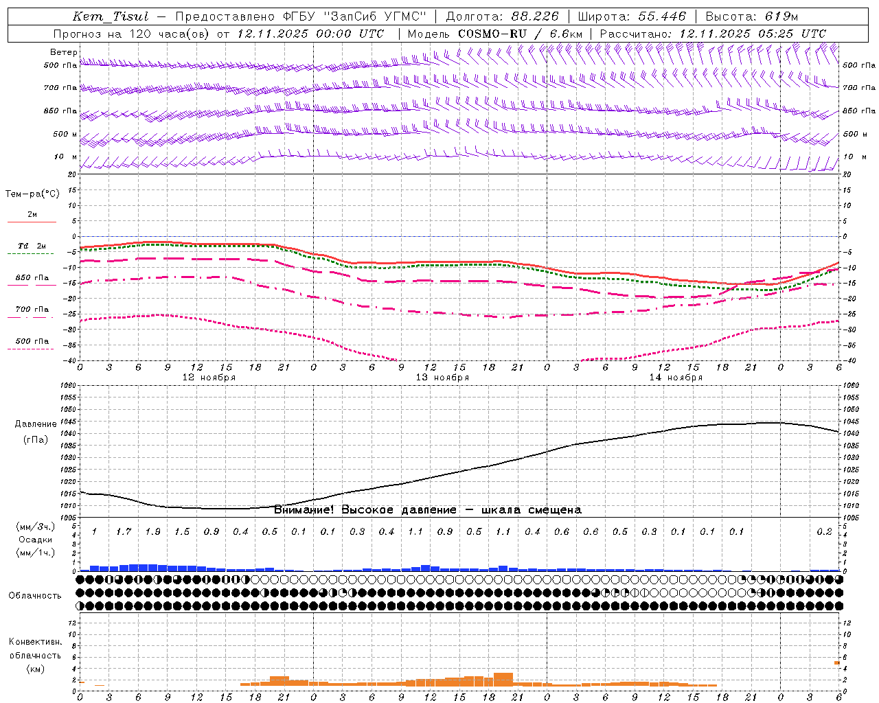Click the Ветер wind section label
This screenshot has width=879, height=703.
[x=64, y=52]
